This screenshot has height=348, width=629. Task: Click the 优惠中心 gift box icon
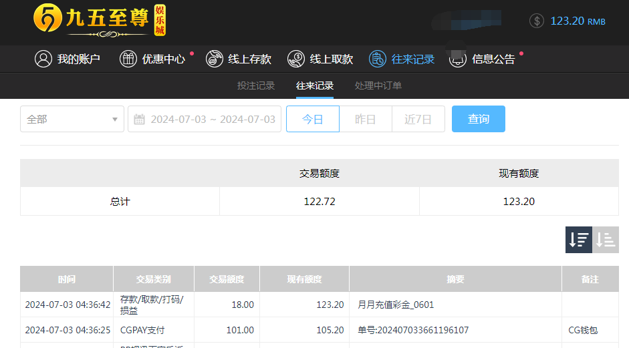[128, 59]
